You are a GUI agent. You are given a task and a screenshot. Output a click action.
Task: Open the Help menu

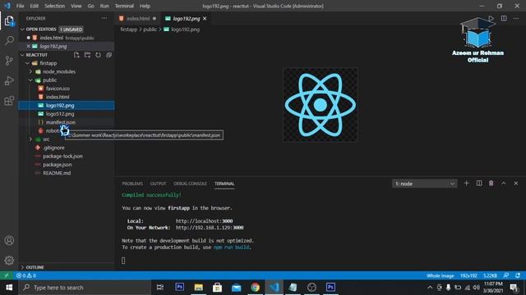tap(145, 6)
